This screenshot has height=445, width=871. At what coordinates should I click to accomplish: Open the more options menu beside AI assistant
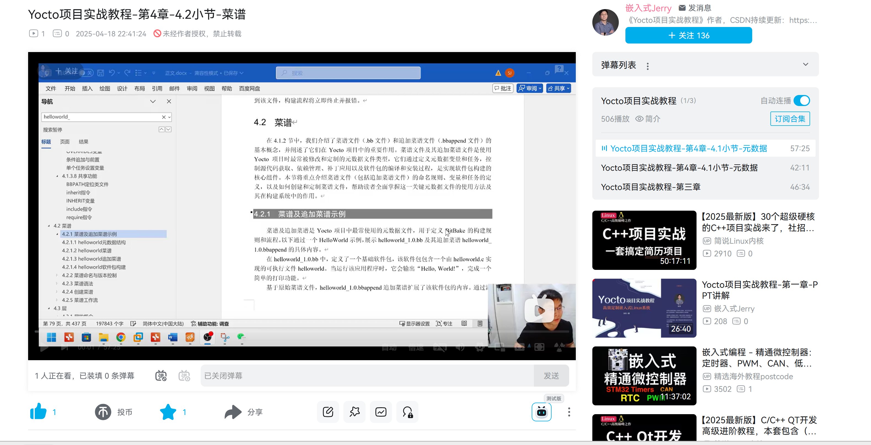pos(569,412)
